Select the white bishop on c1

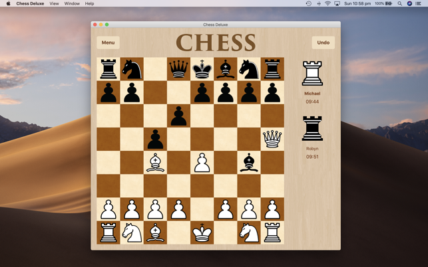(x=155, y=232)
